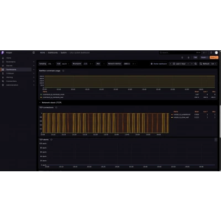This screenshot has height=221, width=221.
Task: Open the Last 1 hour time range dropdown
Action: 181,64
